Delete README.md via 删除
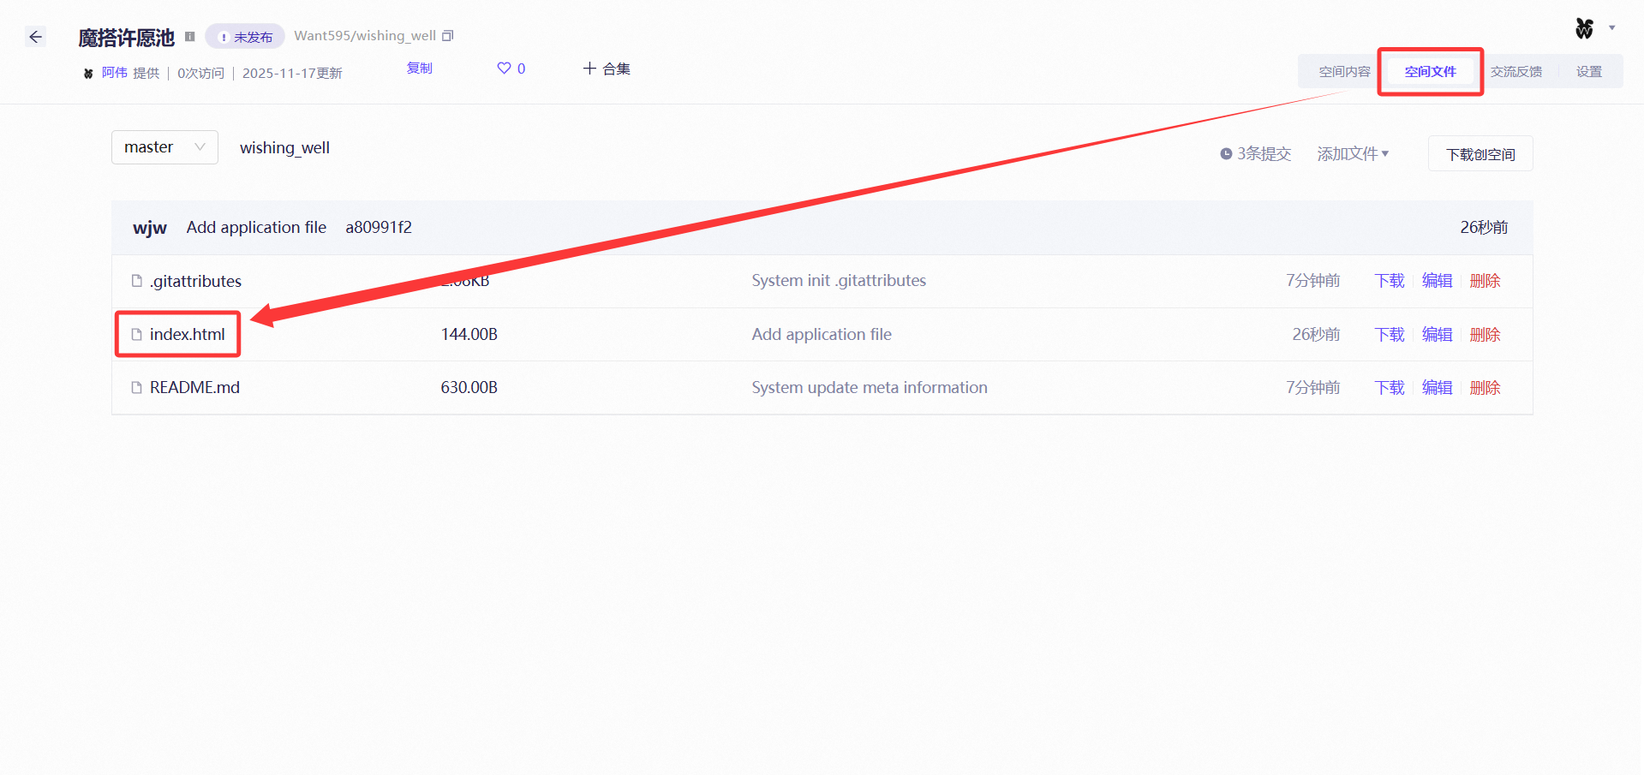 (x=1486, y=388)
